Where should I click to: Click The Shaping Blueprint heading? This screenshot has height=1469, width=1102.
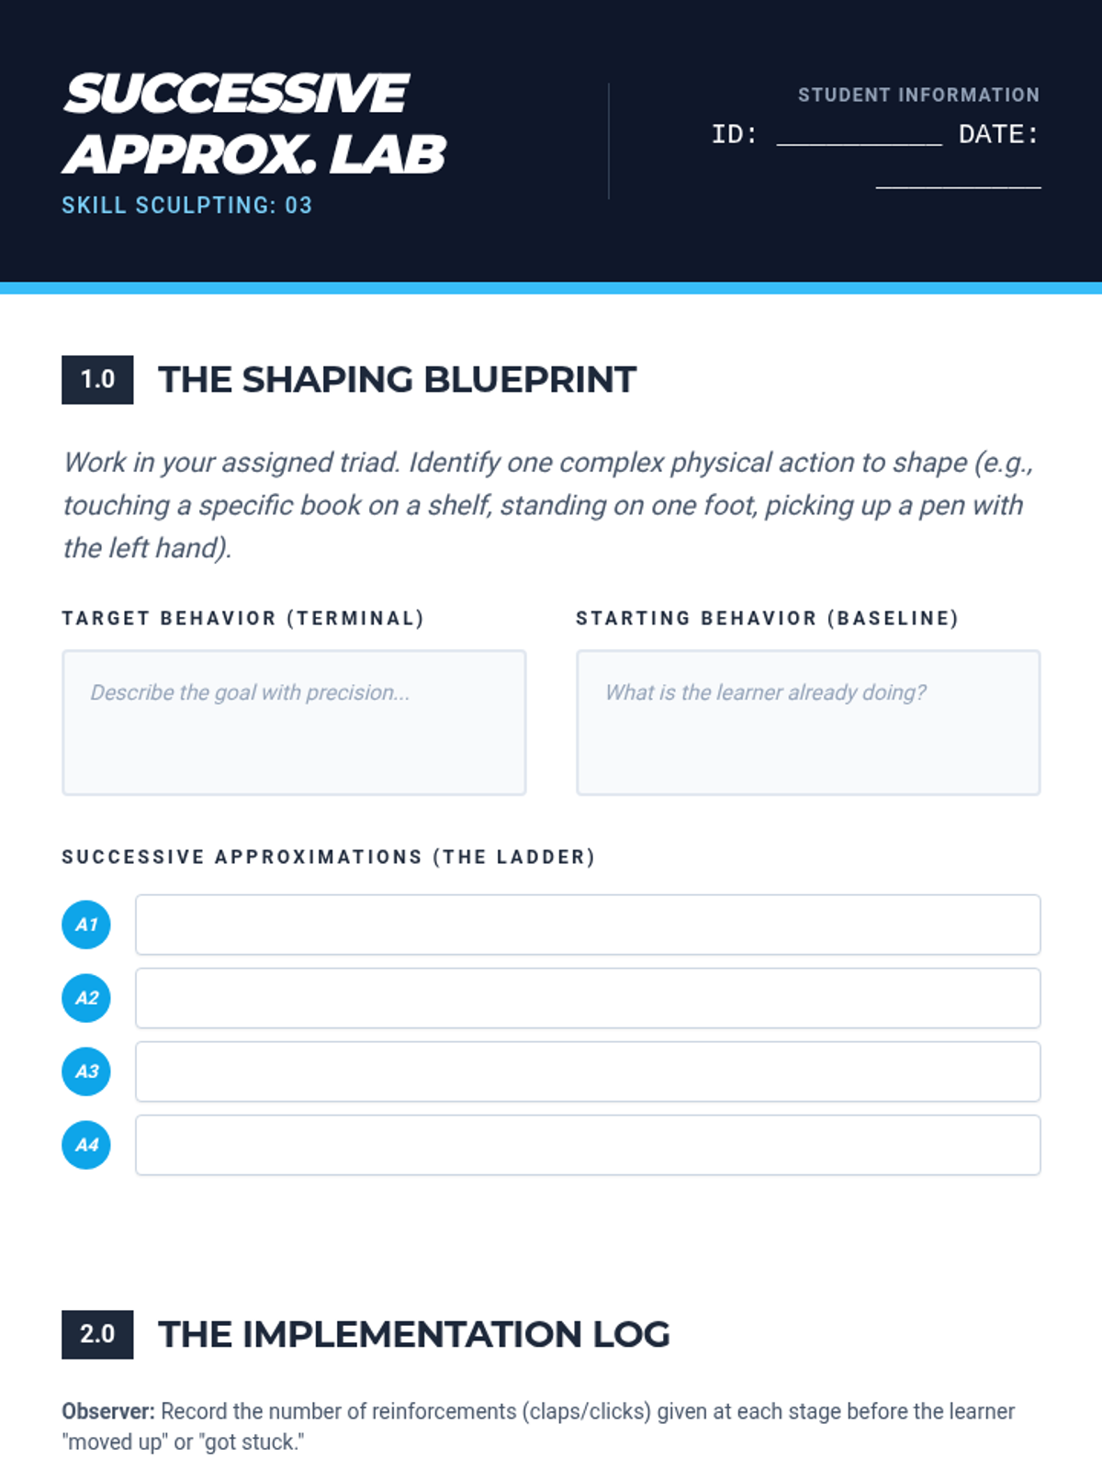tap(397, 379)
